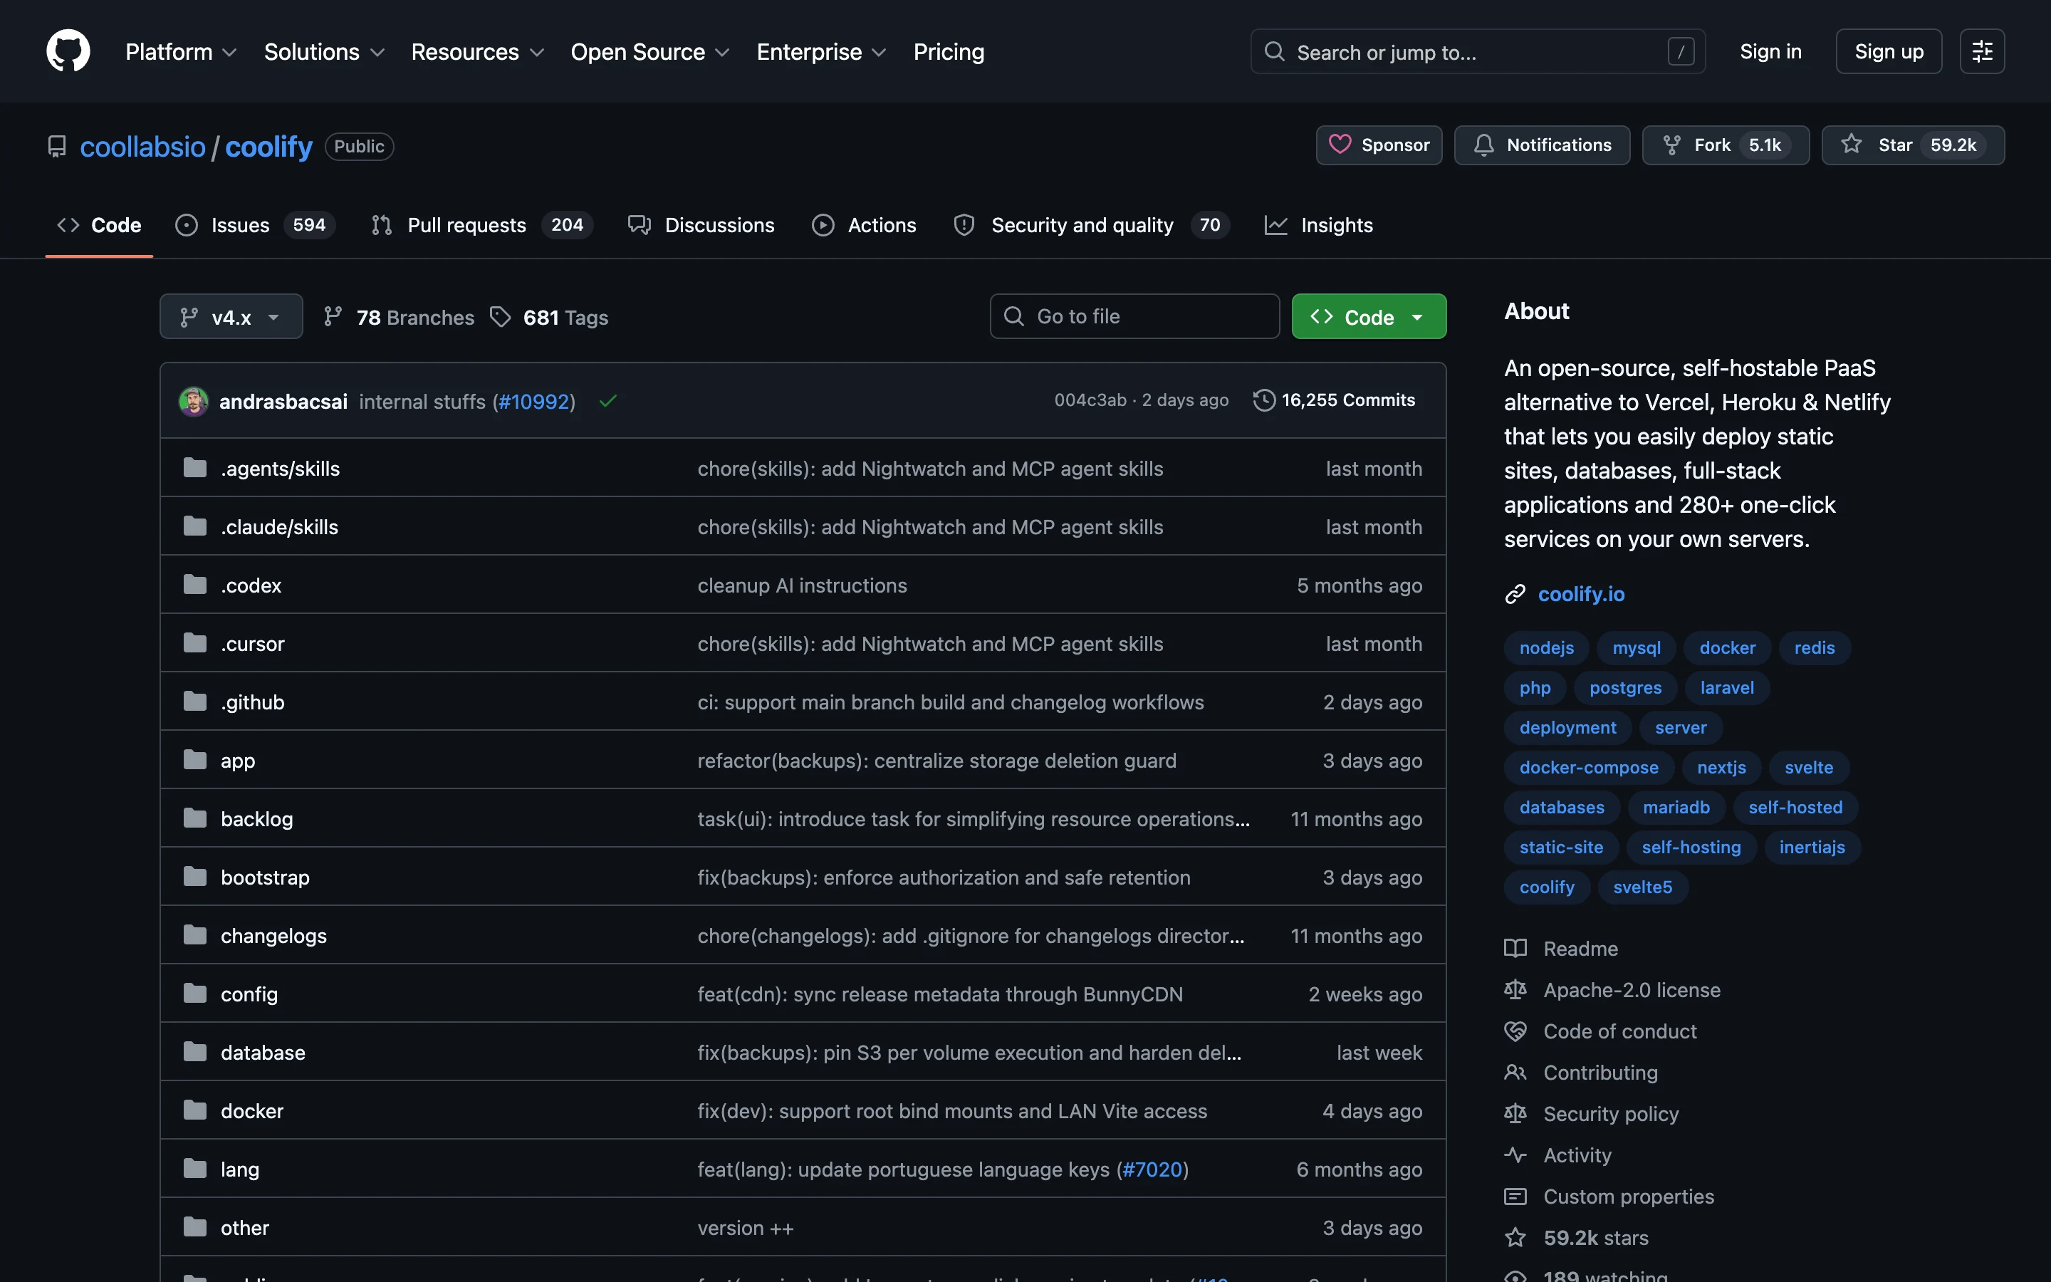Click the .github folder icon
The height and width of the screenshot is (1282, 2051).
(x=195, y=702)
